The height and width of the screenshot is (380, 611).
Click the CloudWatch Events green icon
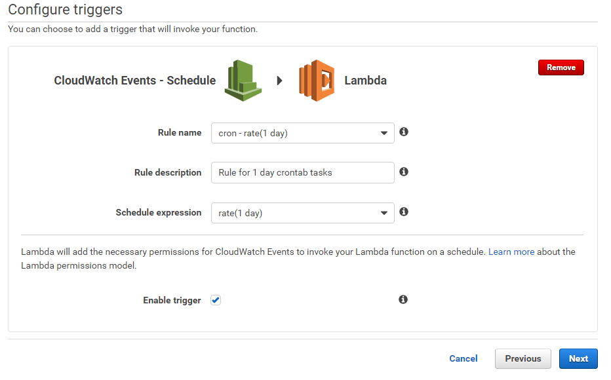[x=243, y=80]
